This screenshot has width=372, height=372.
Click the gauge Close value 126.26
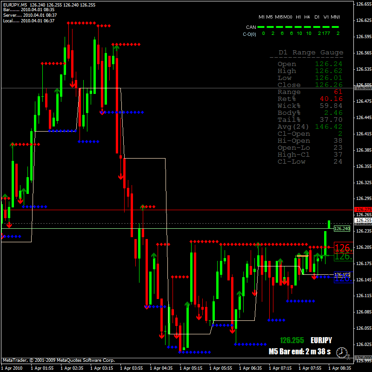pyautogui.click(x=329, y=85)
